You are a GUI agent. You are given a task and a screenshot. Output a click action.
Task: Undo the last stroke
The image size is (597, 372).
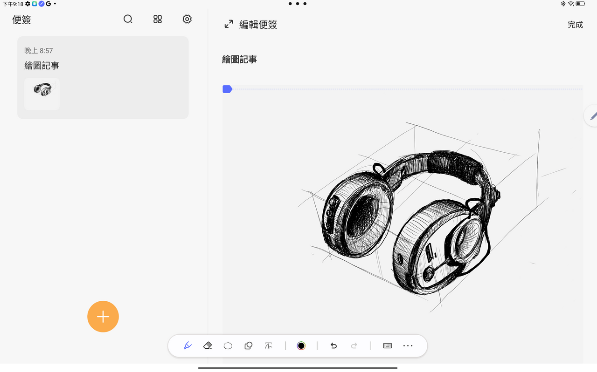tap(333, 345)
